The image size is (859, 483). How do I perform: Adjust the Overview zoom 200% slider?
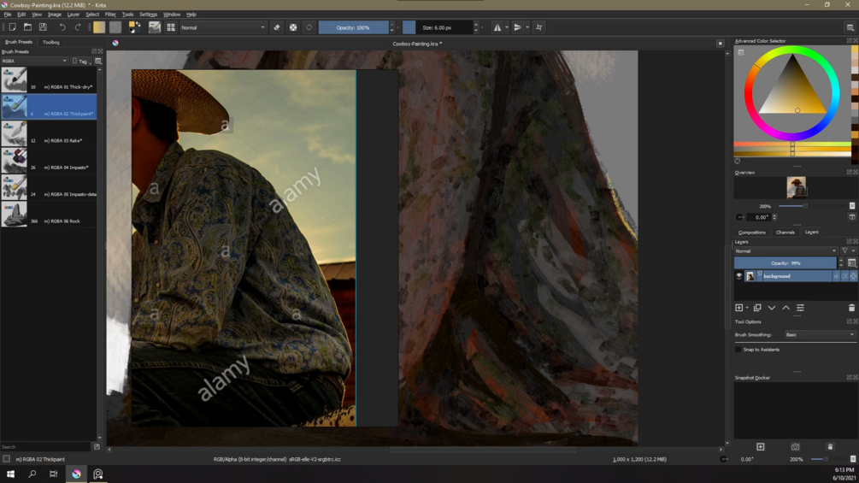[813, 206]
